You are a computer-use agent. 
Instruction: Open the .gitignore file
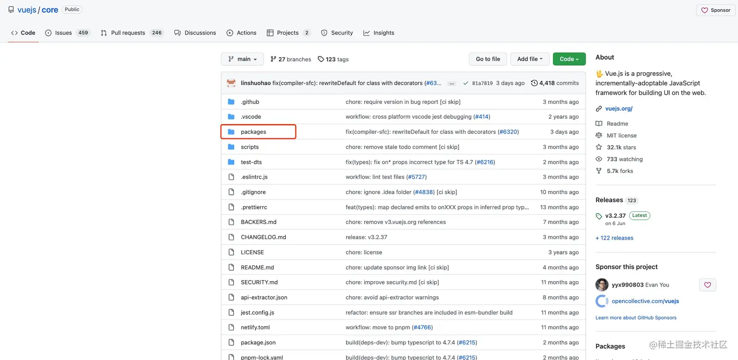(x=253, y=192)
